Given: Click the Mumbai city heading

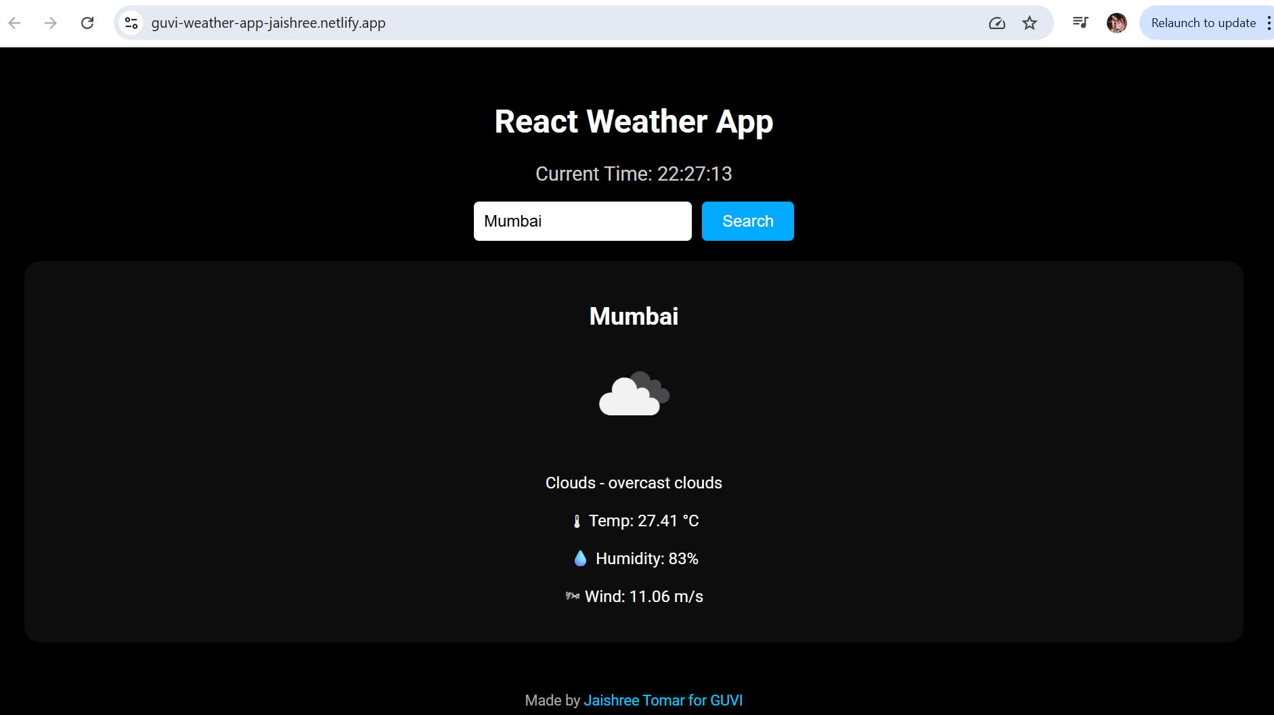Looking at the screenshot, I should [634, 317].
